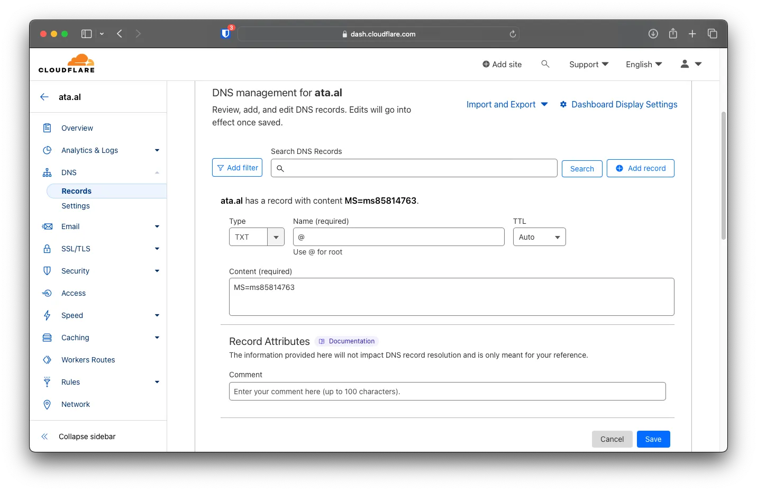Screen dimensions: 757x491
Task: Open the Documentation link
Action: [347, 341]
